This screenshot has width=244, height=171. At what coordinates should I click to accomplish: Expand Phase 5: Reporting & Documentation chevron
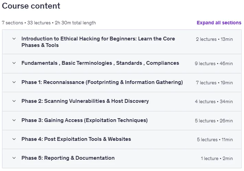click(14, 158)
